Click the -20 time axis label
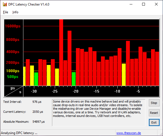163x136 pixels. pyautogui.click(x=75, y=91)
